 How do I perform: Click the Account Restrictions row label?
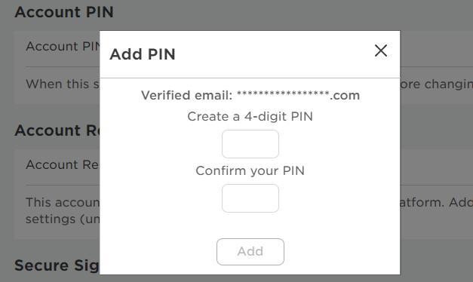[63, 164]
